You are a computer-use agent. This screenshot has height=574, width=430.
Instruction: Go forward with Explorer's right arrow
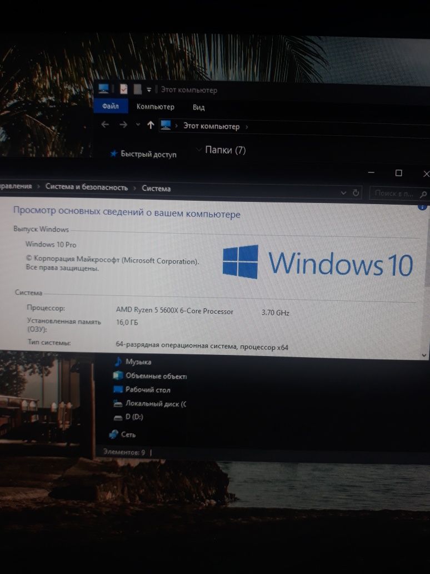[x=123, y=125]
